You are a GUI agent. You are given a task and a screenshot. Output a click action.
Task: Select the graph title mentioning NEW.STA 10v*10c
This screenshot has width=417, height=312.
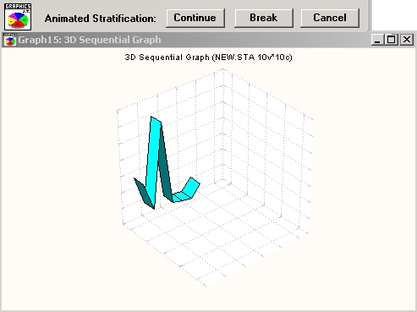coord(208,57)
